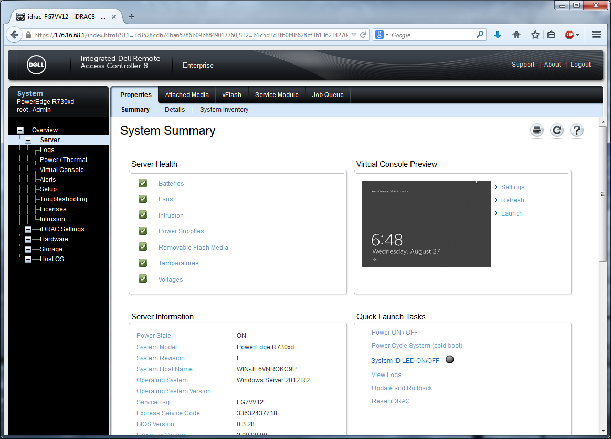Click the Batteries health status checkmark
Viewport: 611px width, 439px height.
point(143,183)
